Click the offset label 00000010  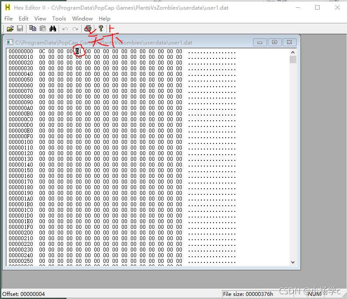point(21,57)
